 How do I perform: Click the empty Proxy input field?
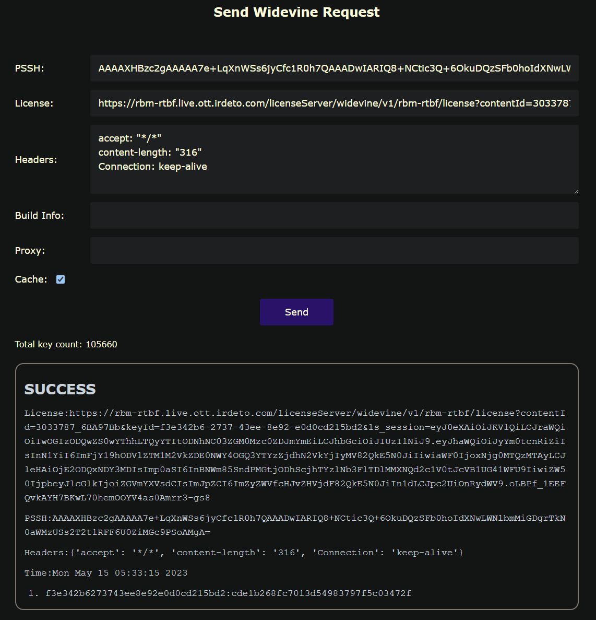coord(334,251)
